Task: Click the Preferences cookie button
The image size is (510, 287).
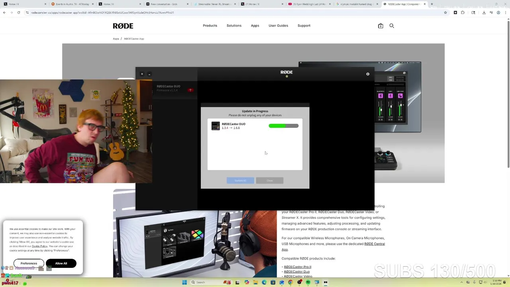Action: click(29, 263)
